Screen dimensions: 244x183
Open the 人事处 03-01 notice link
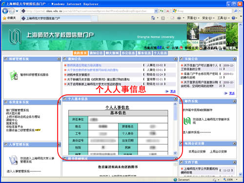coord(93,70)
